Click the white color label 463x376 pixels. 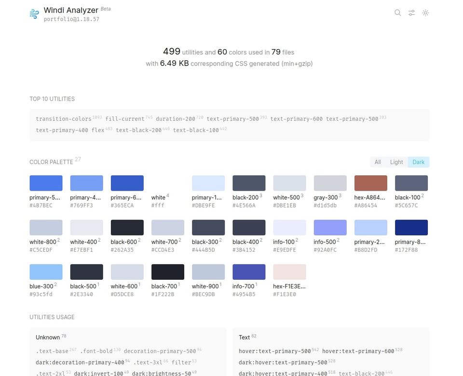pos(158,197)
